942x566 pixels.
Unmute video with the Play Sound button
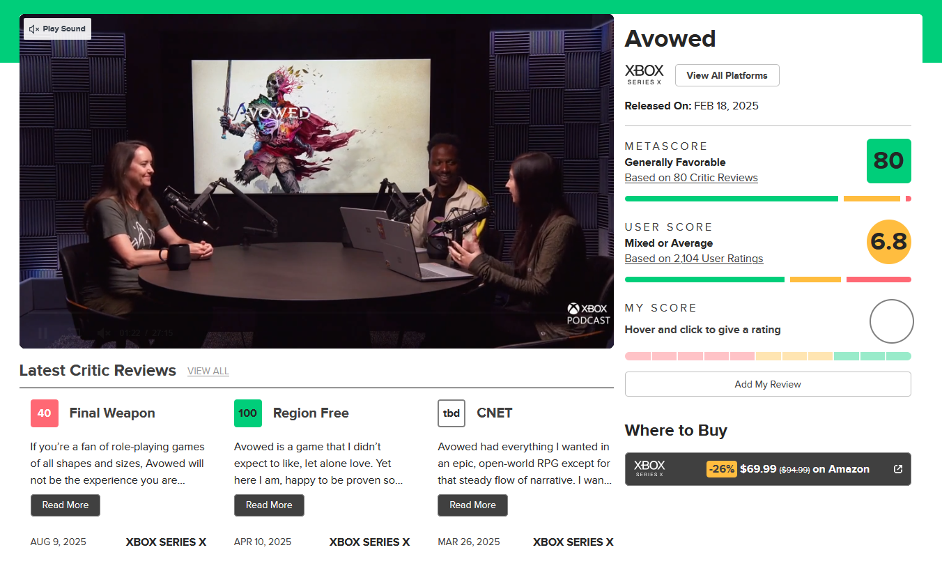57,29
